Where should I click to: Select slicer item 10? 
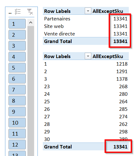coord(17,123)
